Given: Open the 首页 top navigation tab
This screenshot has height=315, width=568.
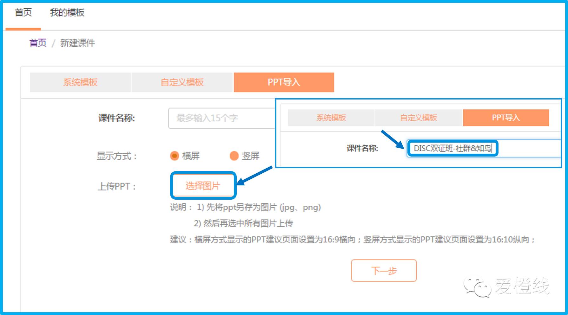Looking at the screenshot, I should (x=23, y=13).
